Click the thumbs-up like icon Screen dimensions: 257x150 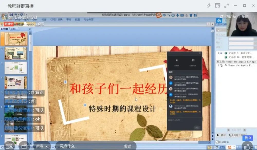coord(247,146)
